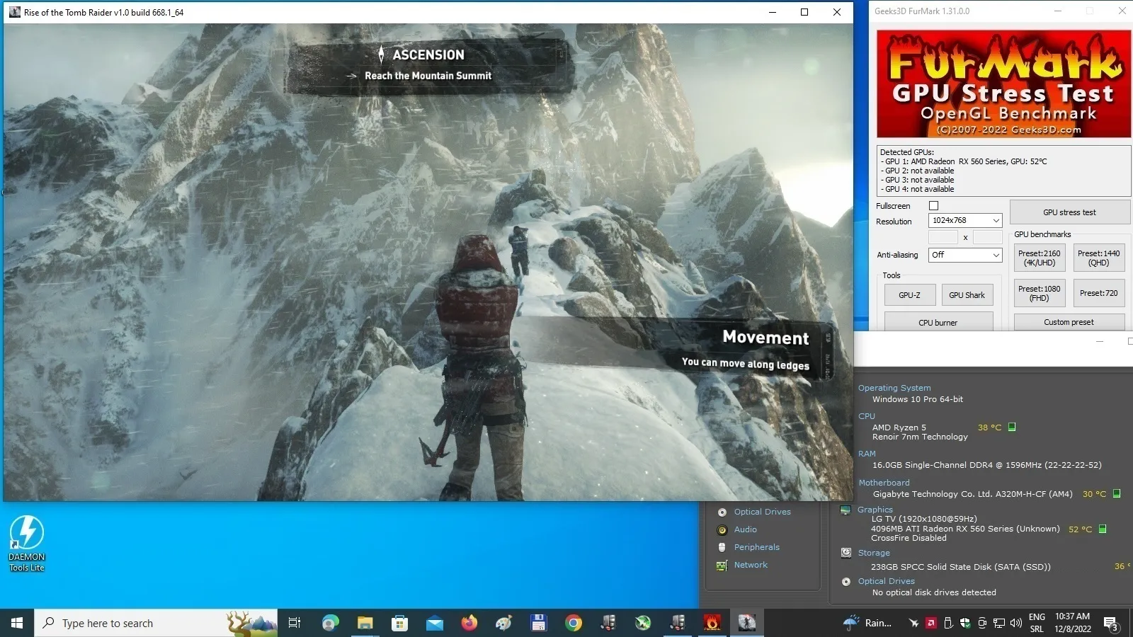This screenshot has height=637, width=1133.
Task: Switch to Tomb Raider taskbar icon
Action: [747, 623]
